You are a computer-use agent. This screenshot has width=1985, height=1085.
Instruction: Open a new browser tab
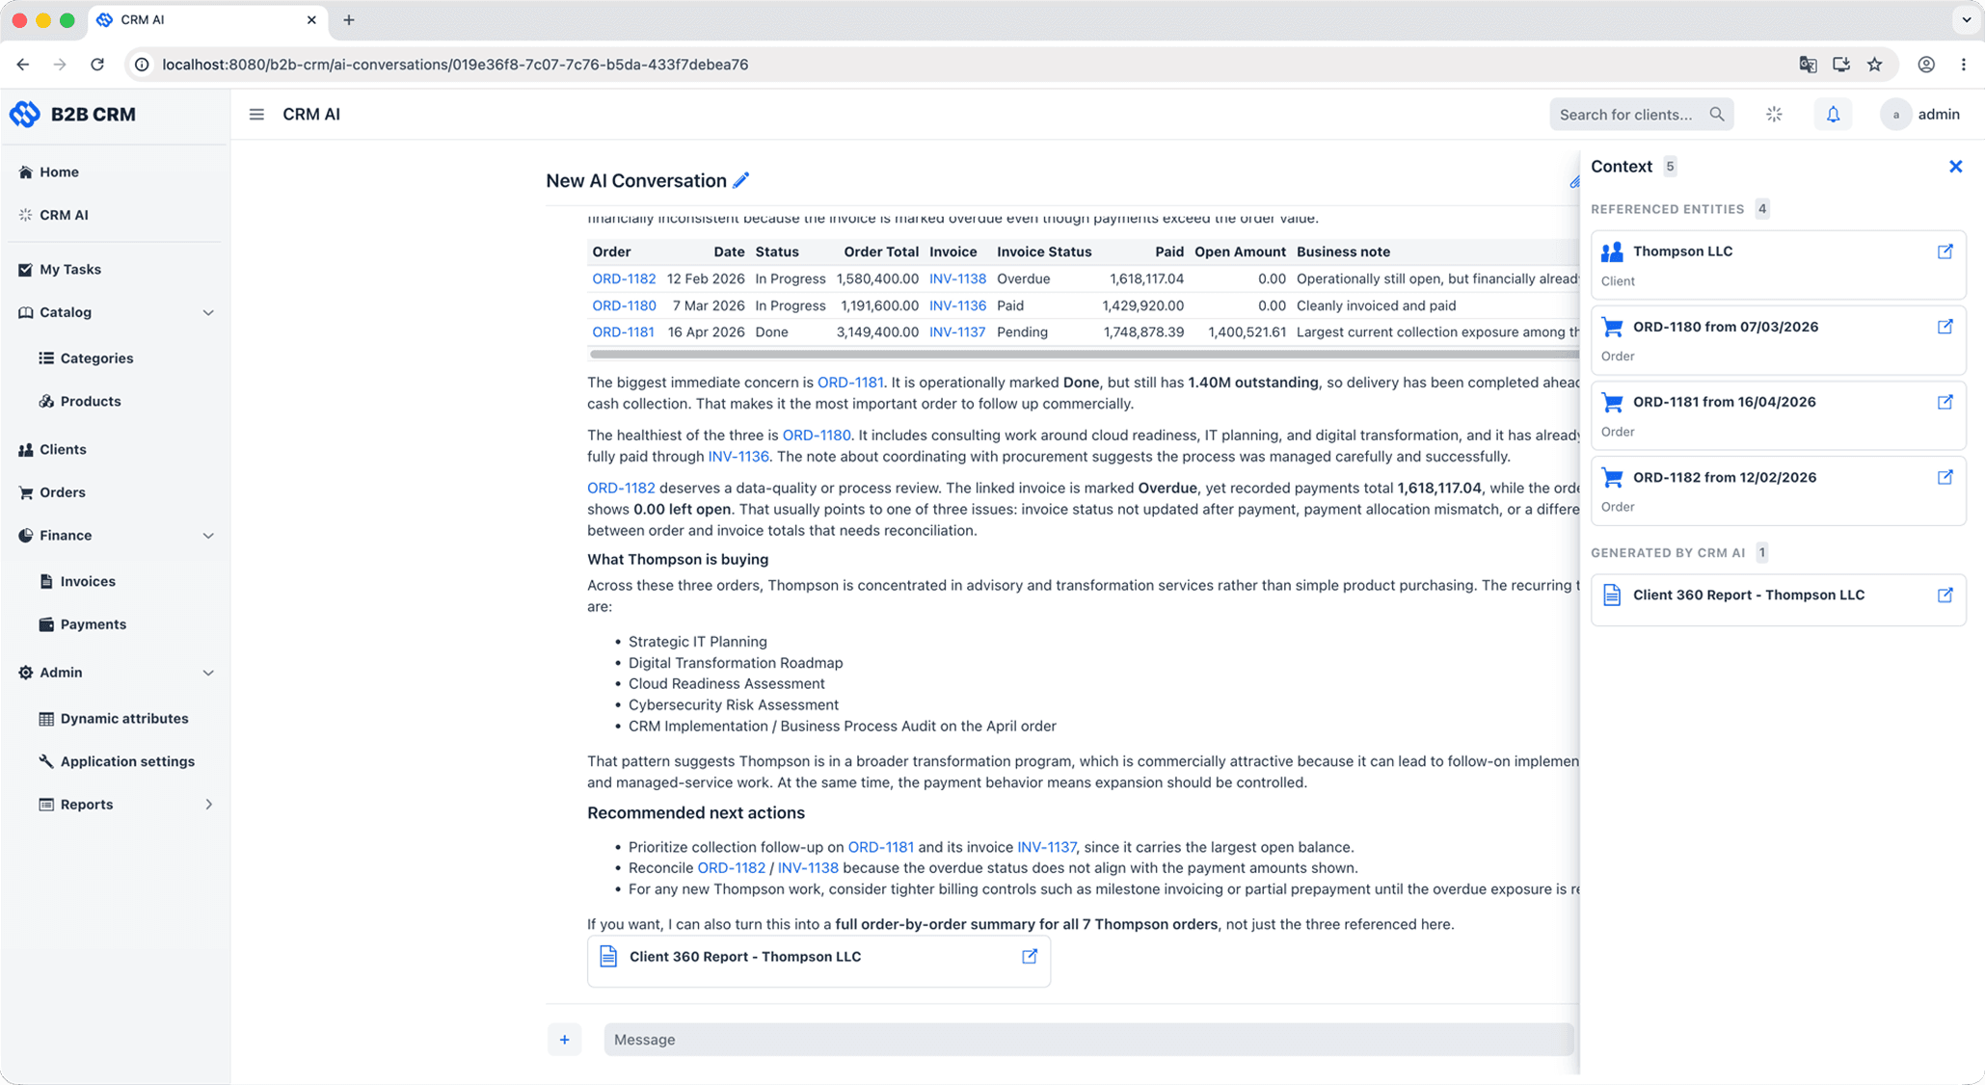coord(349,20)
